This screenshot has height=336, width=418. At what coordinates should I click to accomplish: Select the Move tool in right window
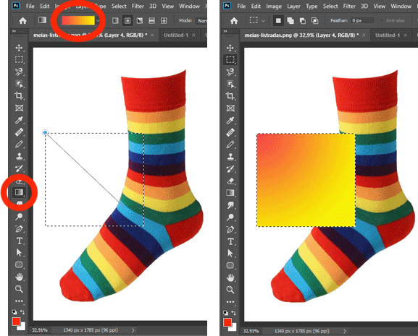(x=230, y=48)
